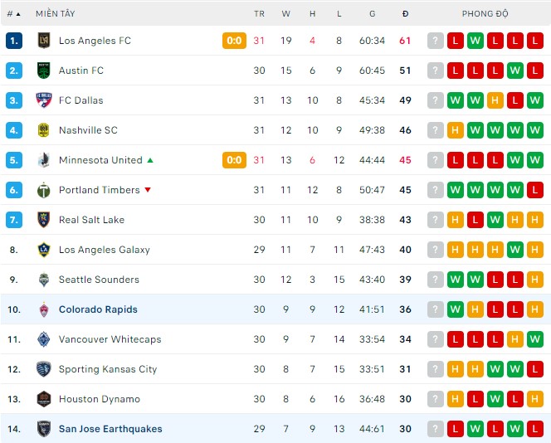Click the FC Dallas team crest

point(44,100)
